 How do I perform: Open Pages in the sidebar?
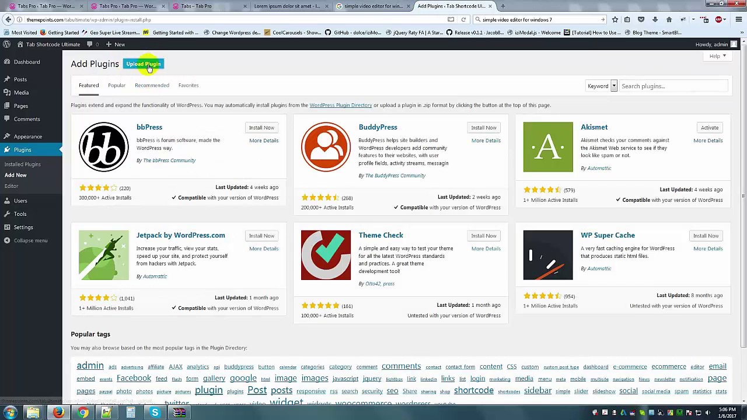click(x=20, y=106)
